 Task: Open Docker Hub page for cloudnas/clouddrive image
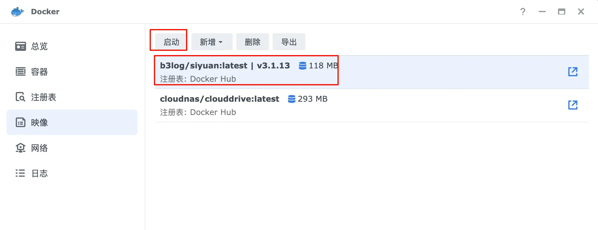point(573,105)
